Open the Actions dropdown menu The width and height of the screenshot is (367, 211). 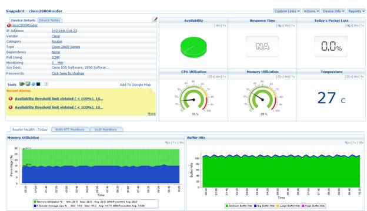(x=311, y=11)
